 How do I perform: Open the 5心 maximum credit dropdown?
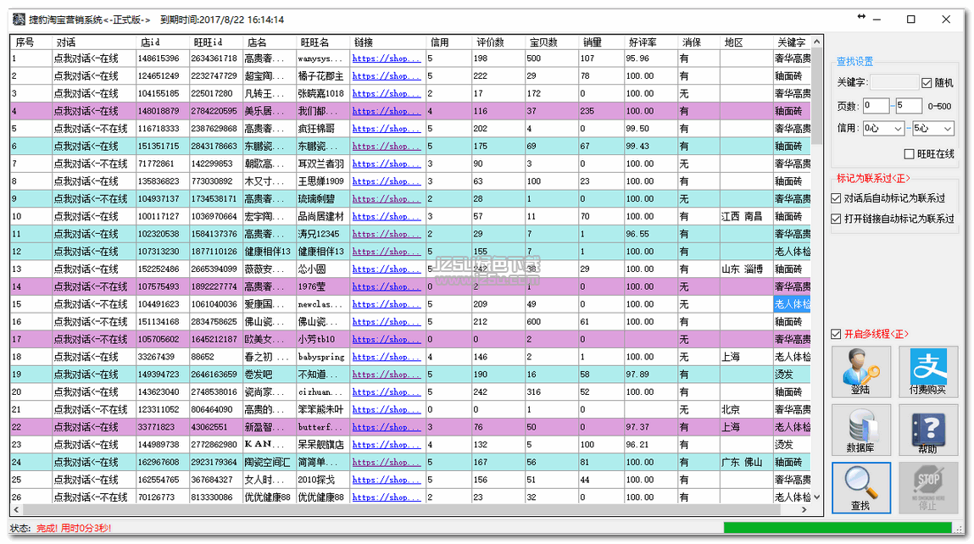[x=932, y=129]
